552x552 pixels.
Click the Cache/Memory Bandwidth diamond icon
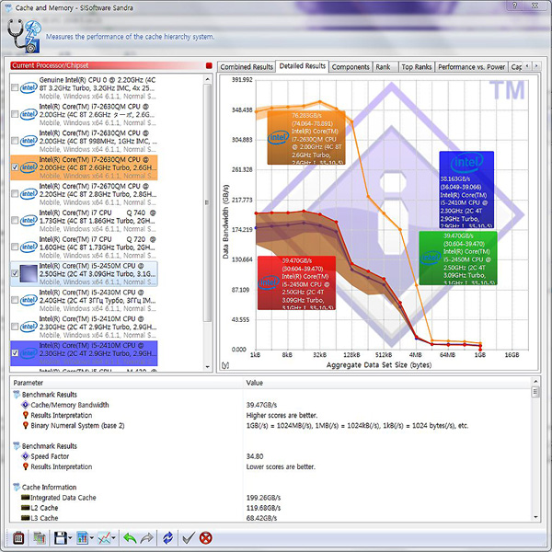pos(25,405)
